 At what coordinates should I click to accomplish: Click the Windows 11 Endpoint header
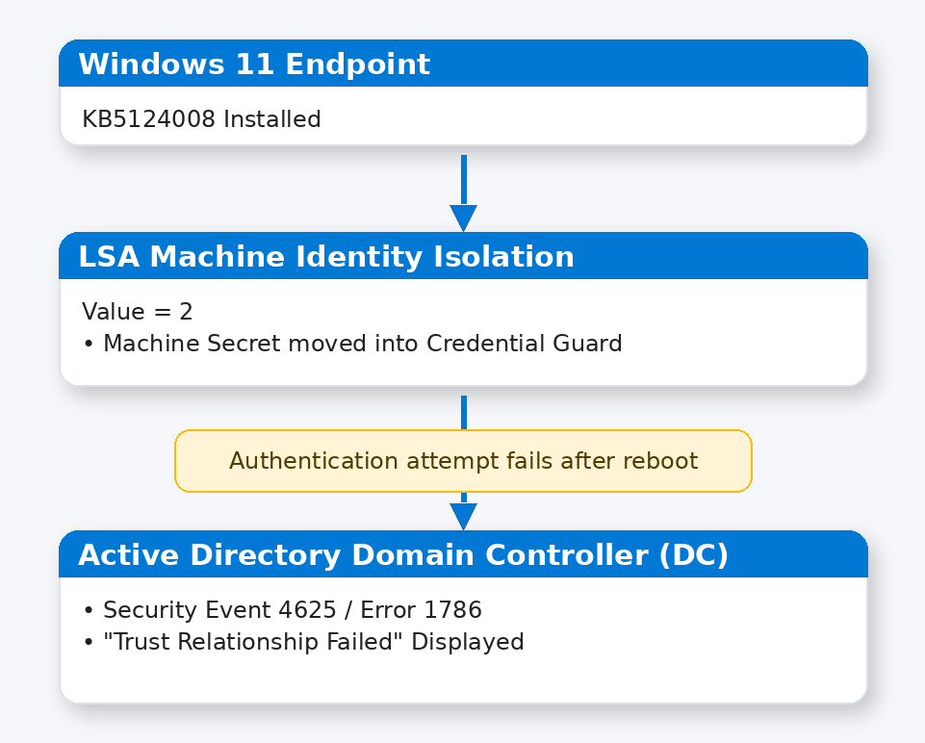tap(463, 64)
